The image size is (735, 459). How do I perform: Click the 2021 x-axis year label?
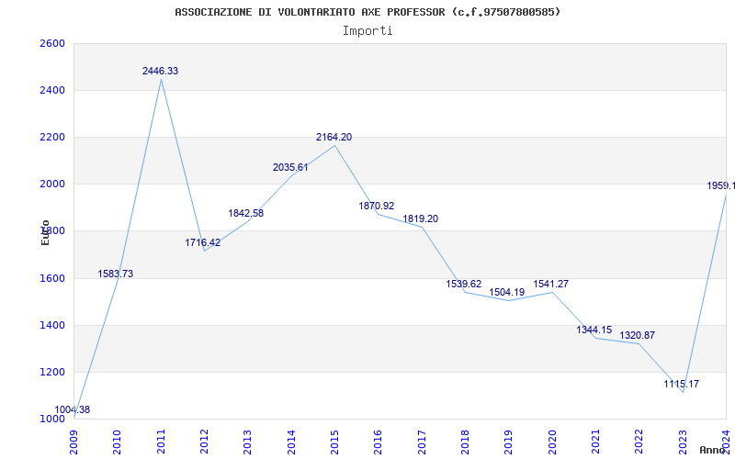(x=595, y=442)
